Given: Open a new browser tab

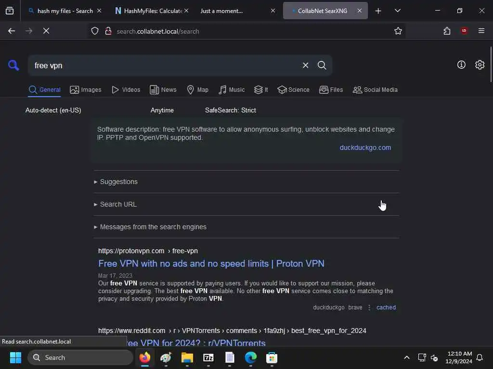Looking at the screenshot, I should 378,11.
